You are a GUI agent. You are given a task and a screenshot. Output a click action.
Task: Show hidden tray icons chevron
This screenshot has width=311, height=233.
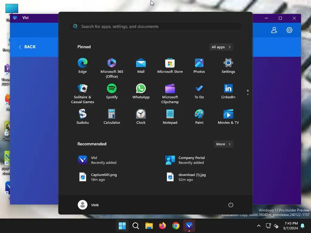pos(259,226)
